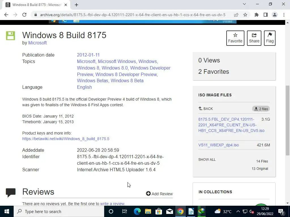290x217 pixels.
Task: Open the Chrome profile avatar
Action: pyautogui.click(x=275, y=15)
